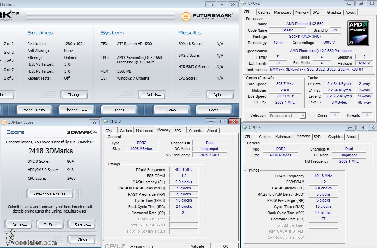Switch to Mainboard tab in top-right CPU-Z window
Screen dimensions: 377x248
coord(283,12)
